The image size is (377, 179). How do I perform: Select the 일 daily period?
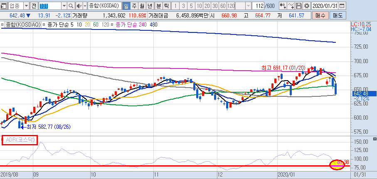126,5
